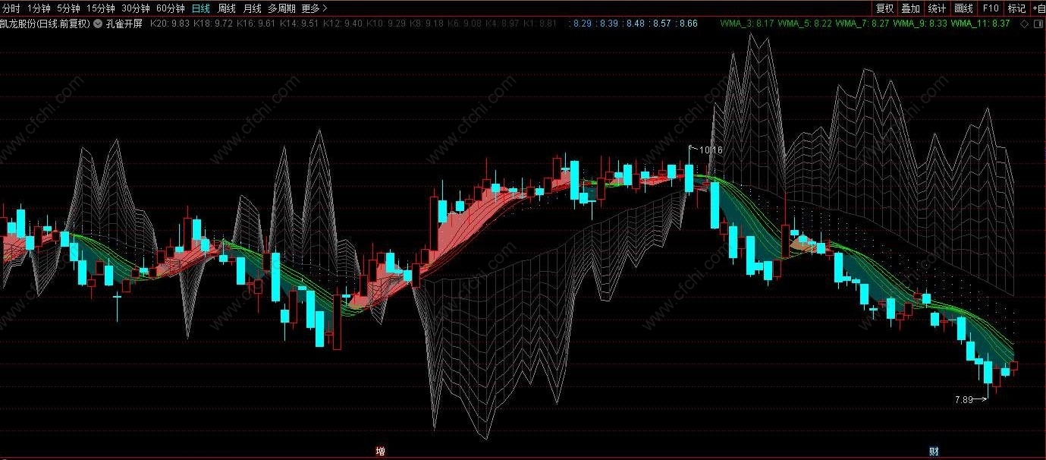
Task: Expand the 更多 periods menu
Action: click(314, 8)
